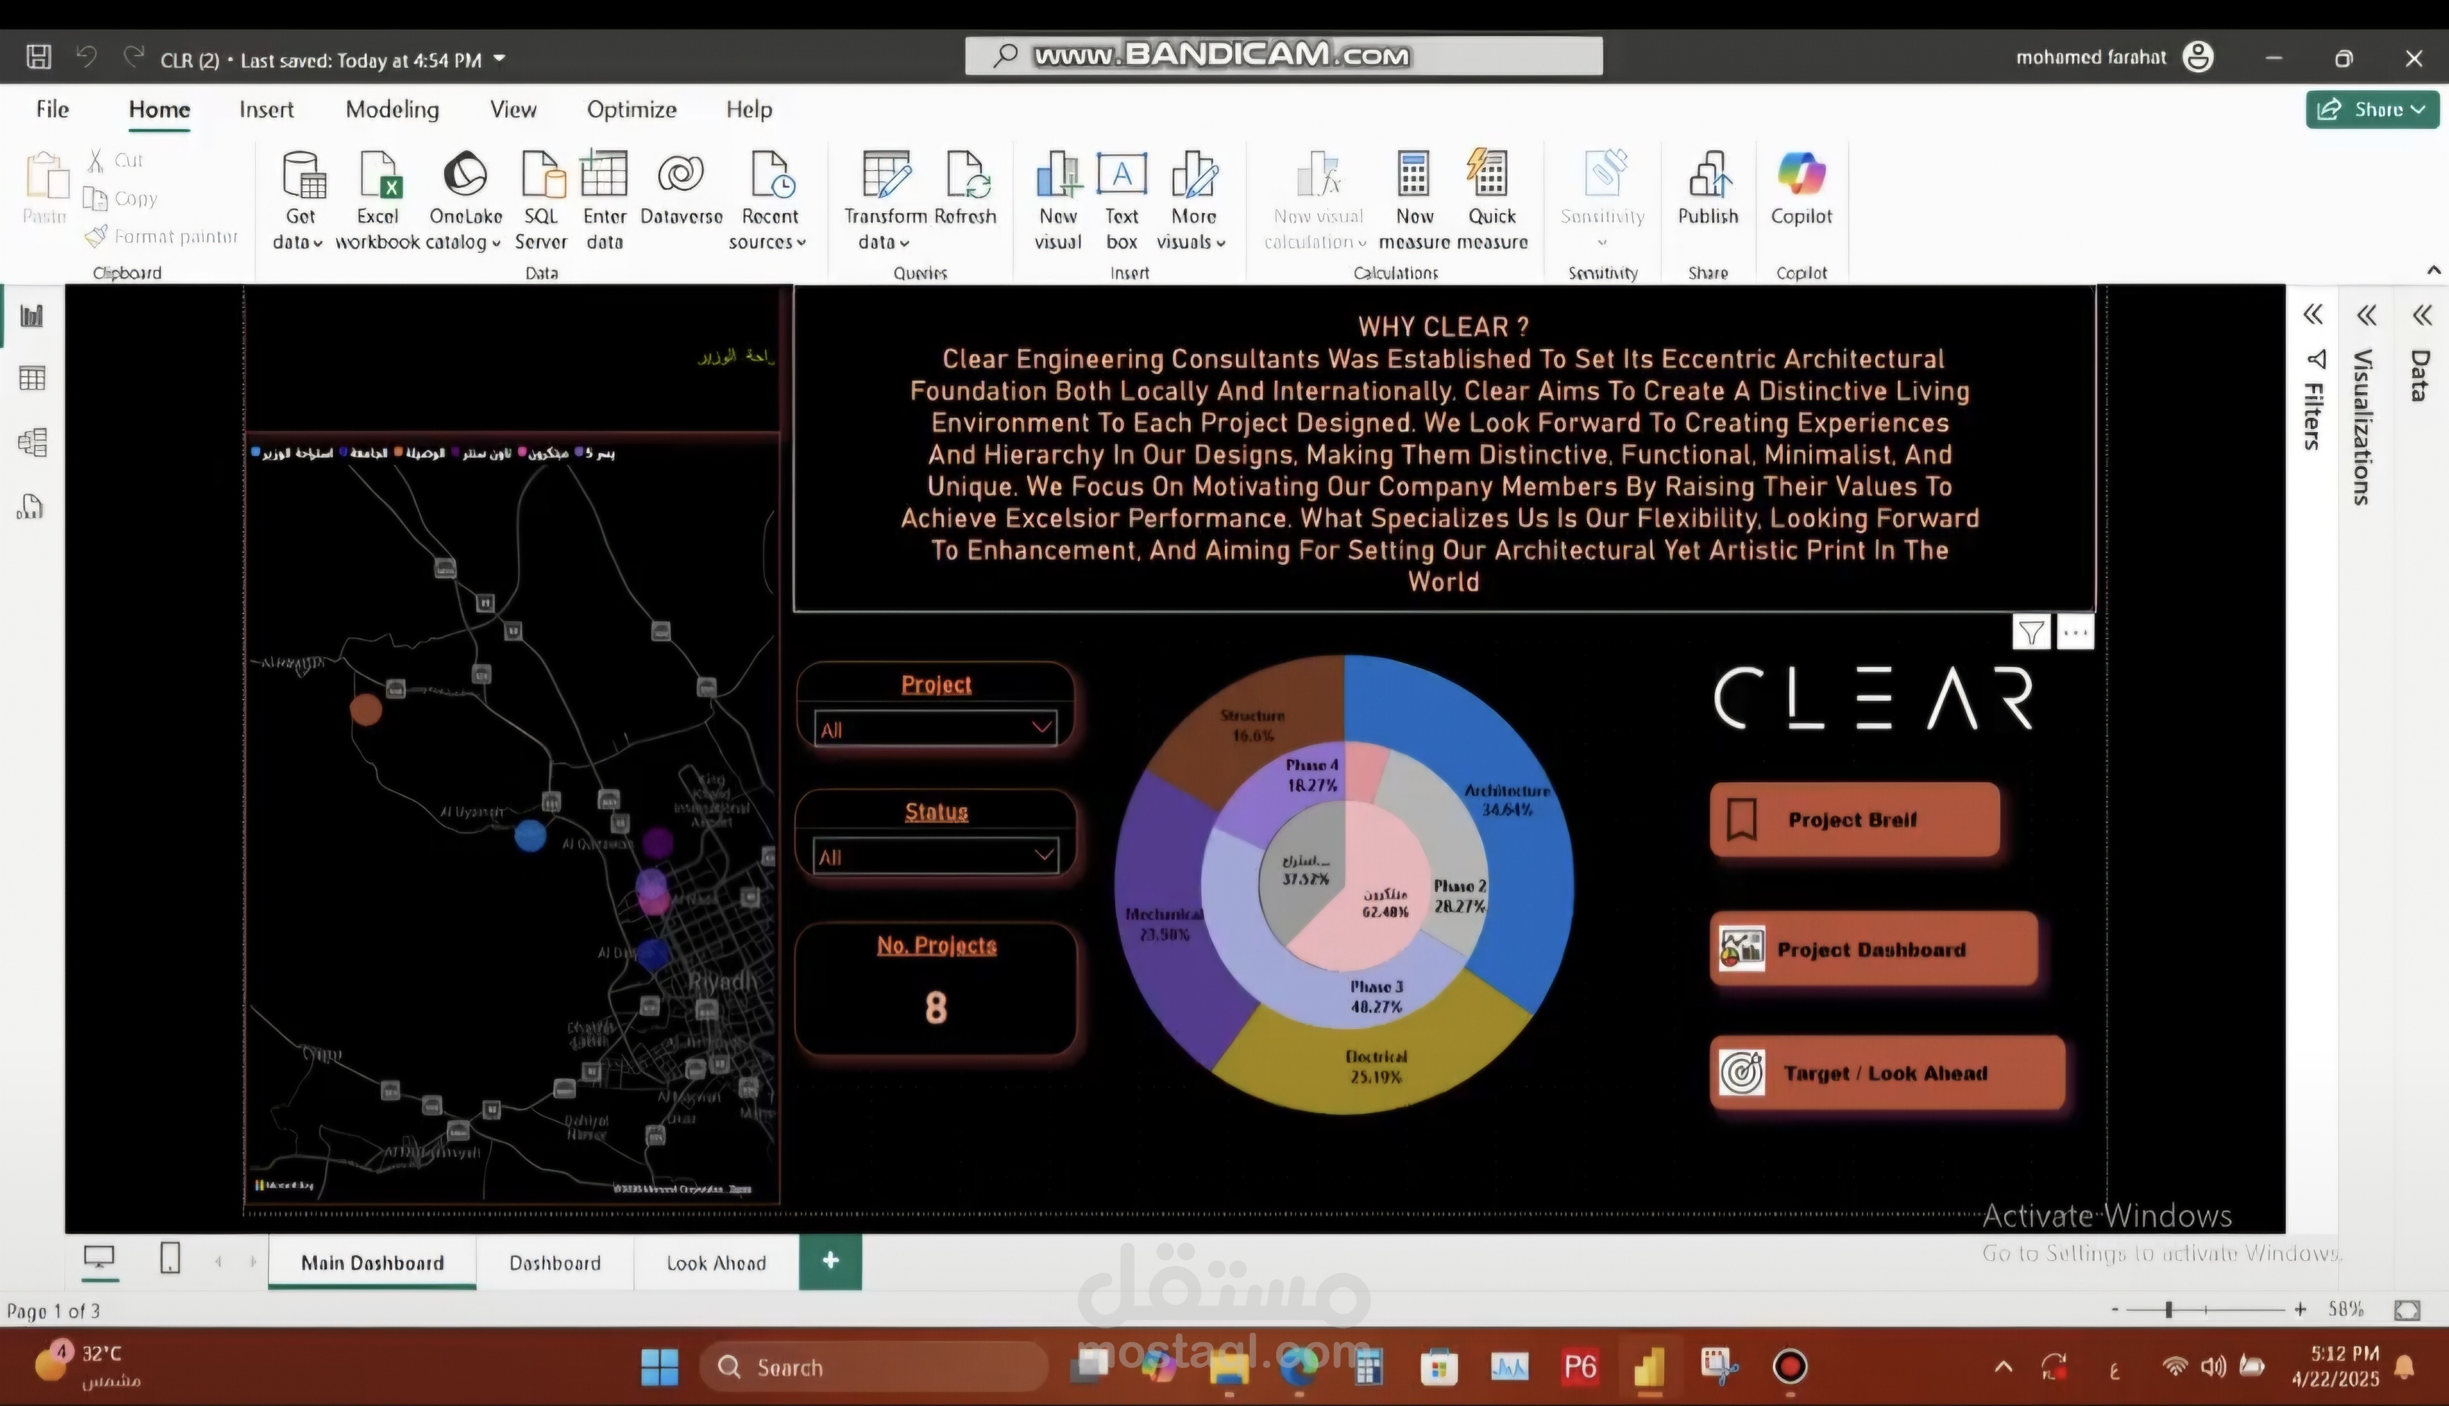Click the orange map bubble
The height and width of the screenshot is (1406, 2449).
tap(366, 709)
